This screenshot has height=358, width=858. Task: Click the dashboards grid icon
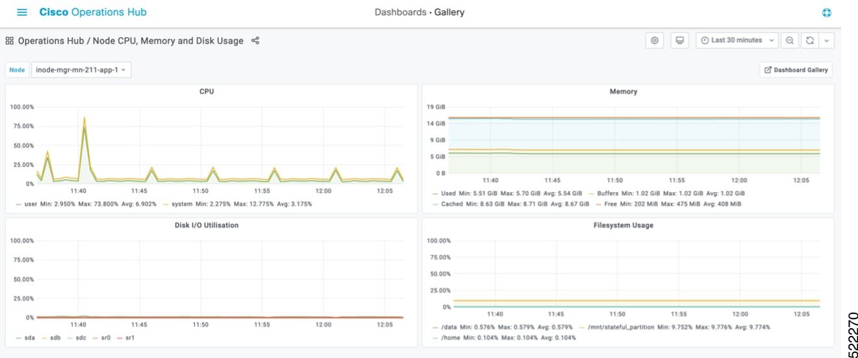point(10,41)
